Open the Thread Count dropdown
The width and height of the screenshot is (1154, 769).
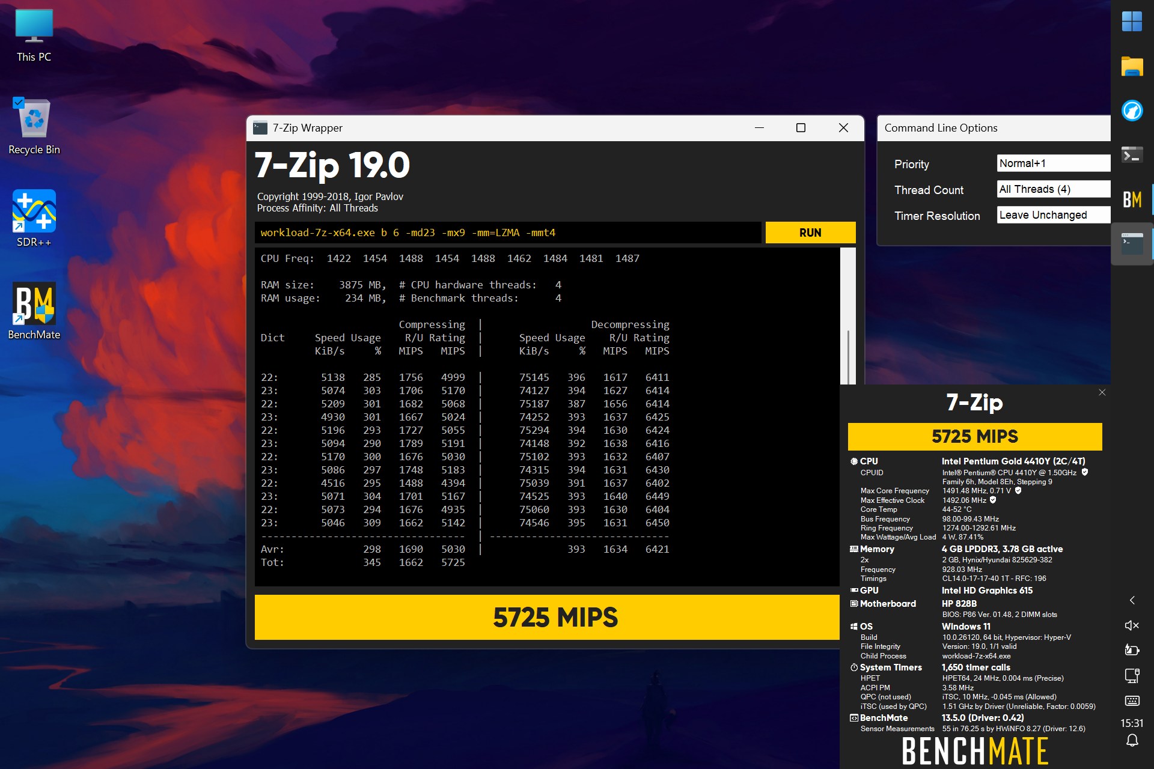[1054, 189]
